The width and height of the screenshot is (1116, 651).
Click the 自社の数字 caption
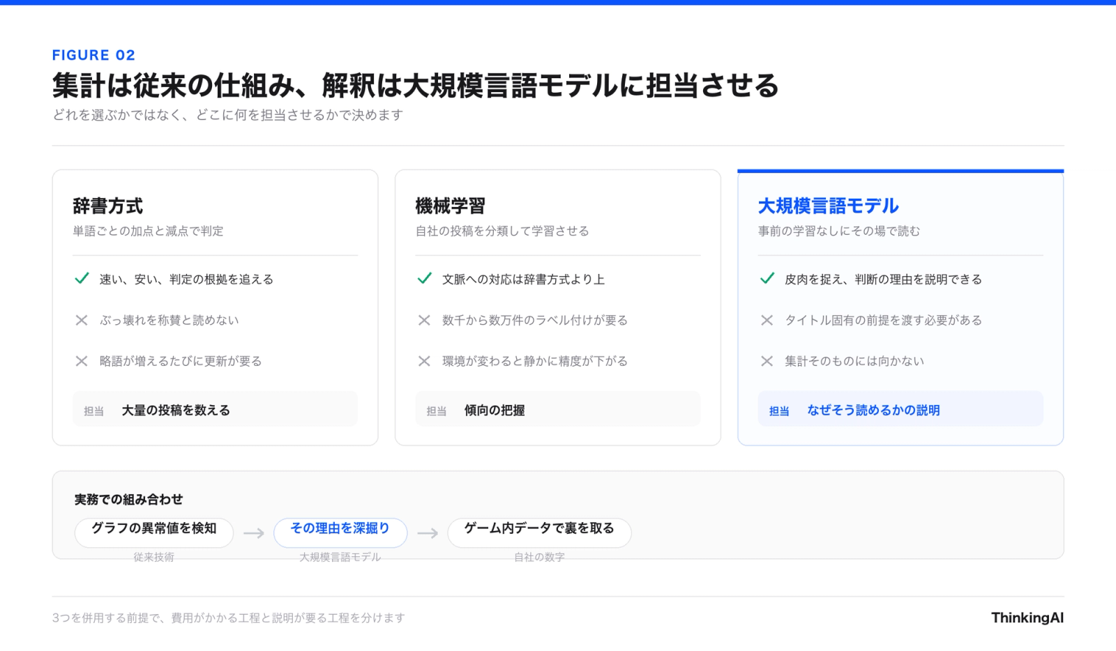point(539,557)
